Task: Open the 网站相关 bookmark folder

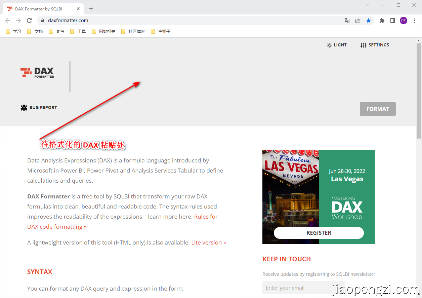Action: 104,31
